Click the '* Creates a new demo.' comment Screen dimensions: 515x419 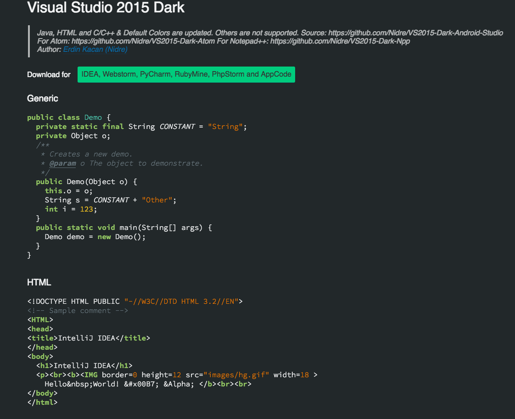click(86, 154)
